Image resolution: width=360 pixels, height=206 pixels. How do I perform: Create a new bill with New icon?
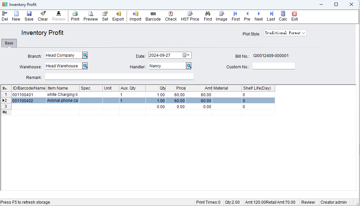[x=16, y=16]
